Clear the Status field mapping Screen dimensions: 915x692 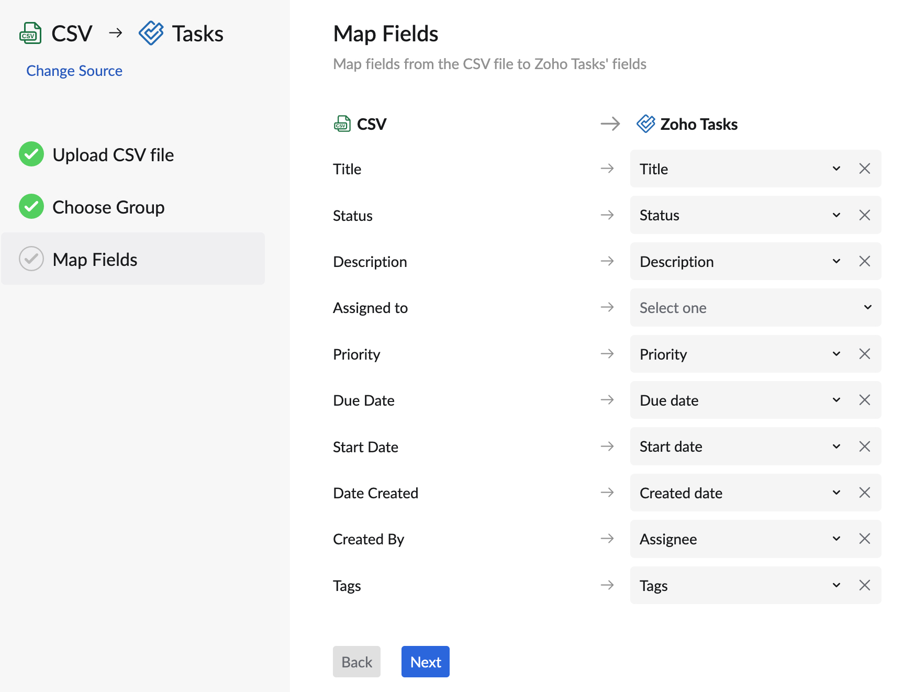coord(864,215)
